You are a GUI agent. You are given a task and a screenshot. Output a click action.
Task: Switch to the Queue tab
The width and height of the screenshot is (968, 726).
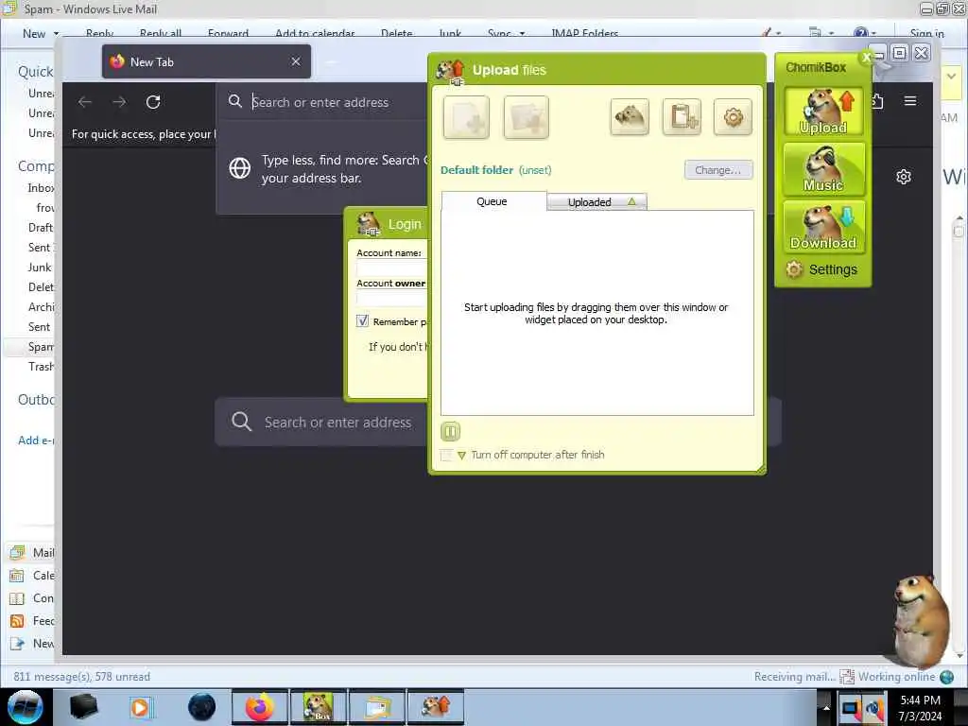point(493,201)
